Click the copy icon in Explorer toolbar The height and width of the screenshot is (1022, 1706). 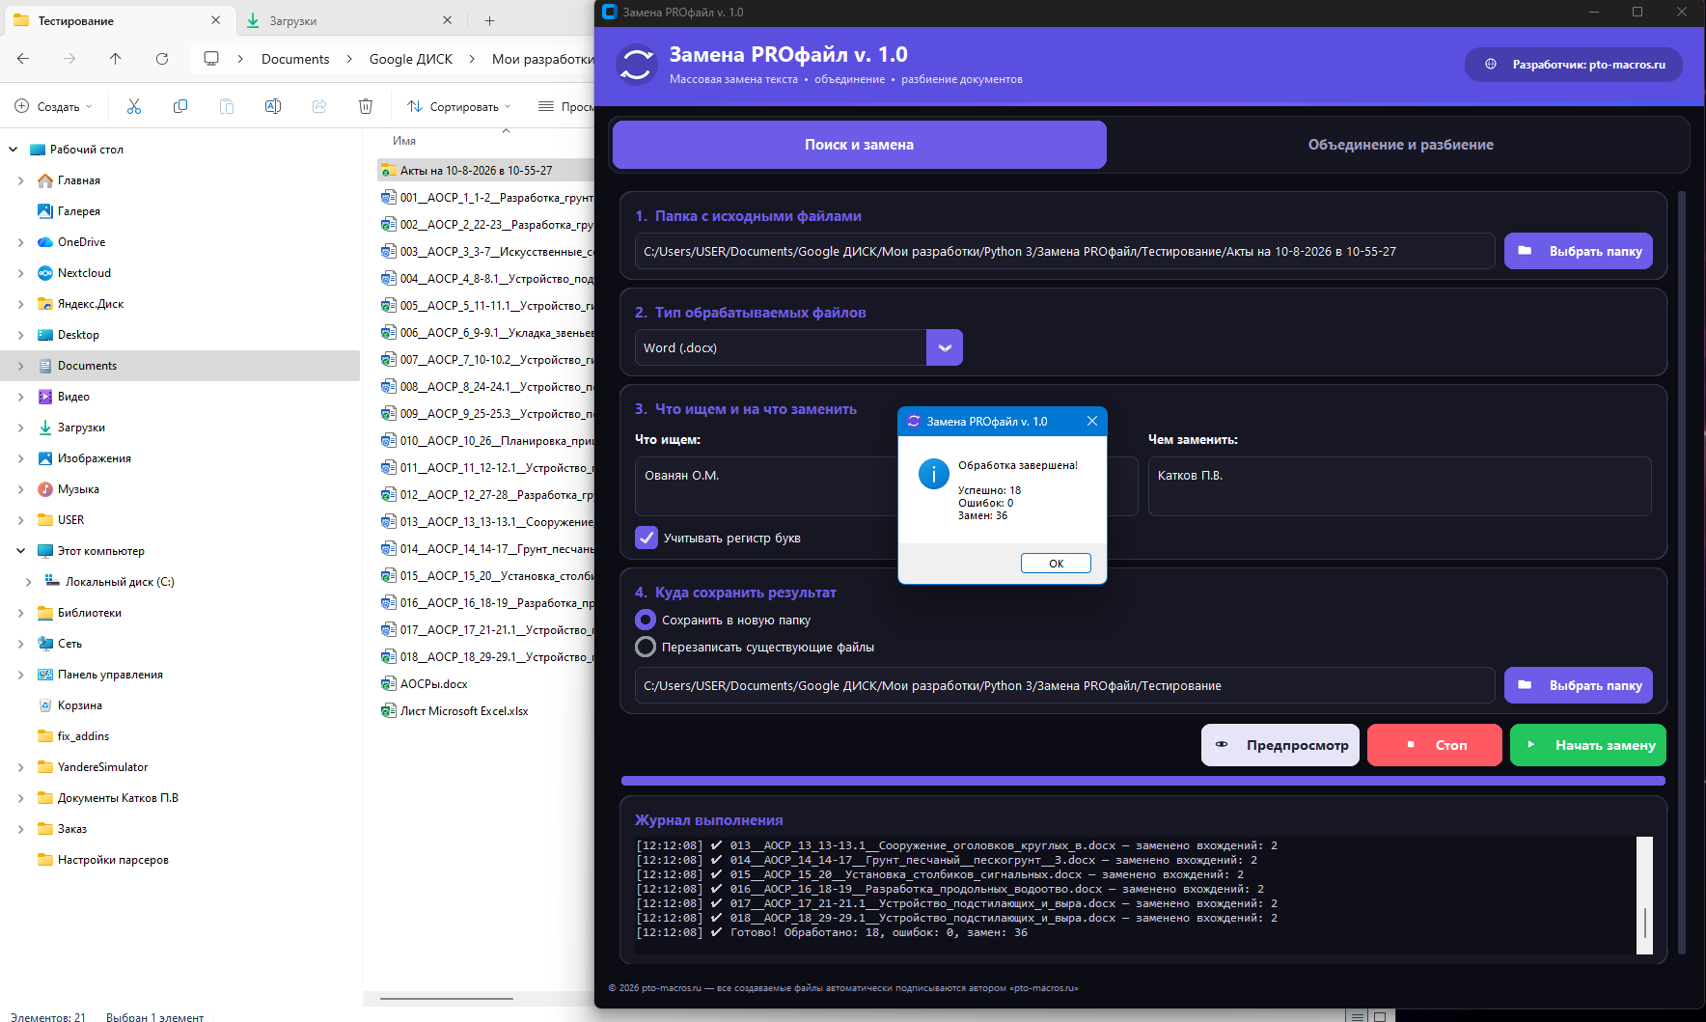180,106
